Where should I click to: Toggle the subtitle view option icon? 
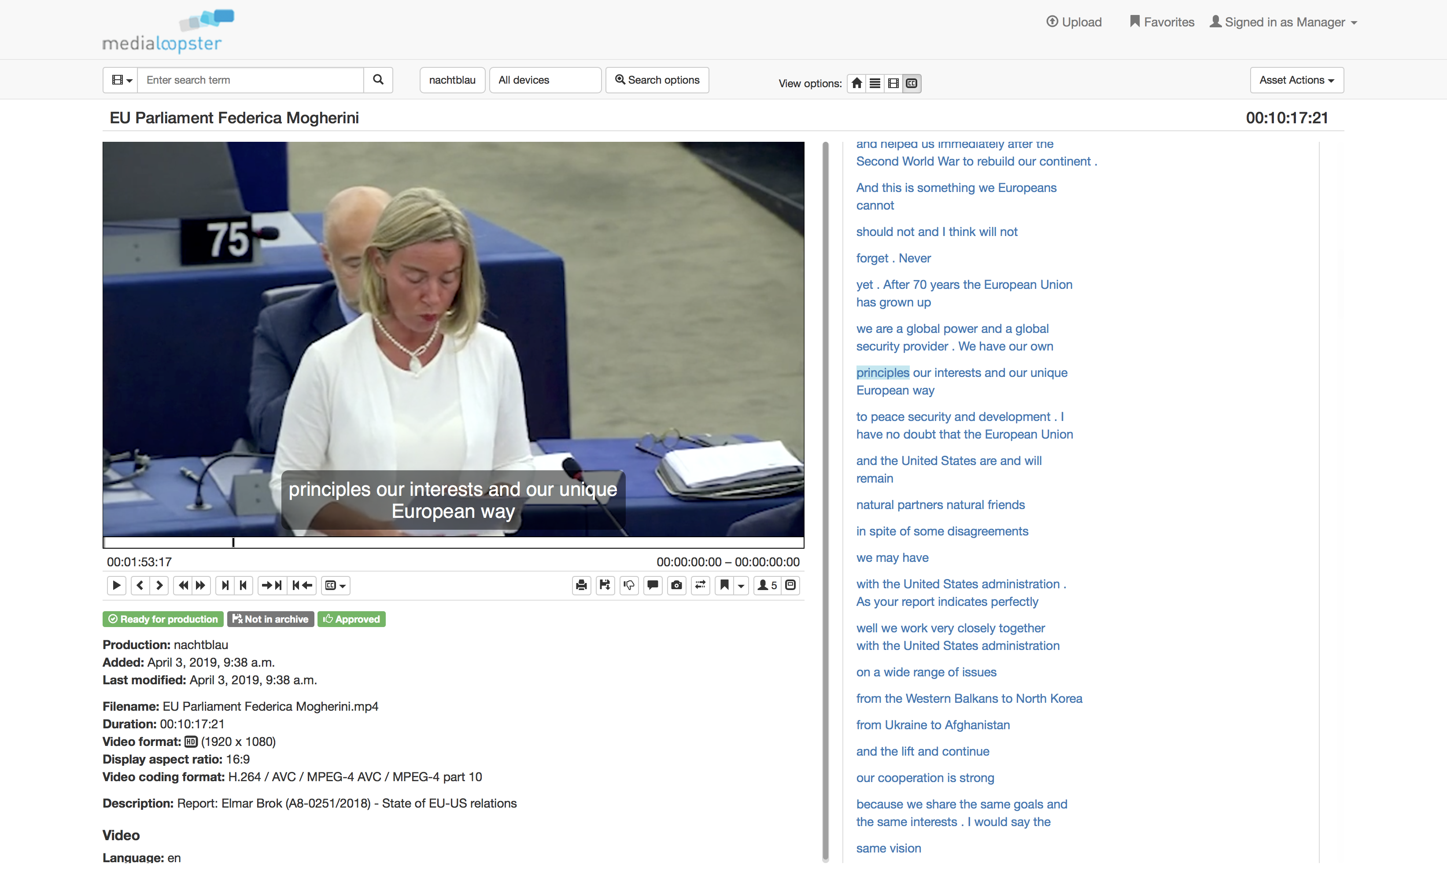click(911, 83)
